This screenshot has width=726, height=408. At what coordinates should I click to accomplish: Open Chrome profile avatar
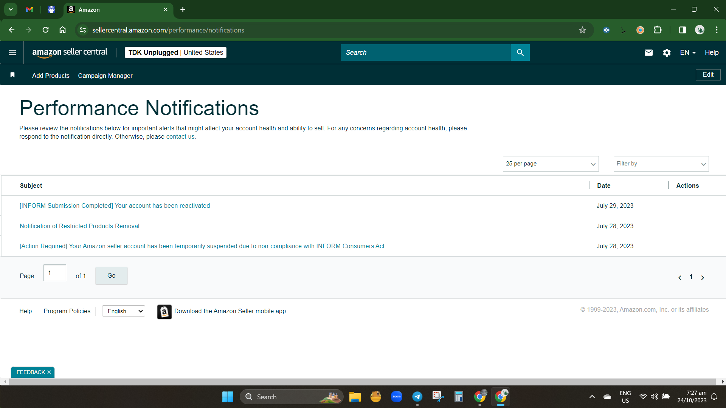click(x=700, y=30)
